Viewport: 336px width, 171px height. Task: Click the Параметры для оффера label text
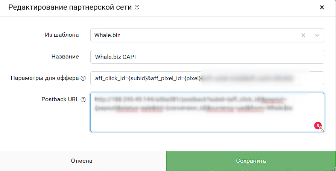coord(45,78)
